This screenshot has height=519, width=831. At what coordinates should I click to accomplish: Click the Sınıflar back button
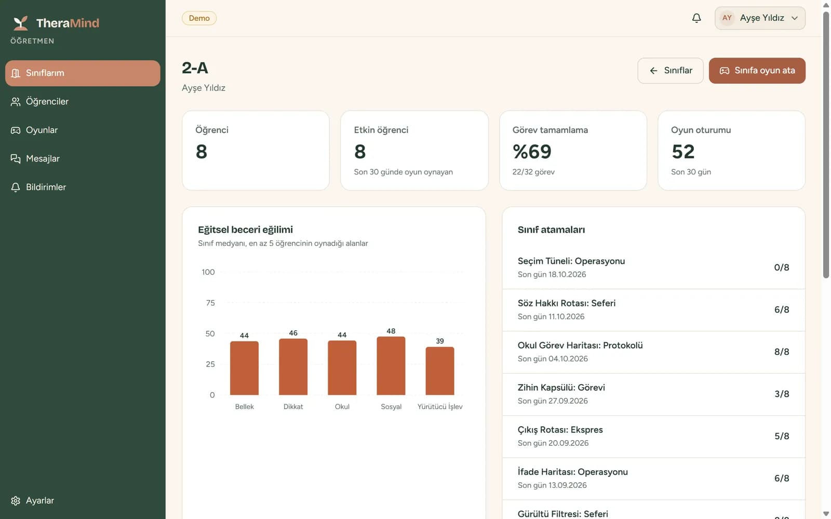(671, 71)
